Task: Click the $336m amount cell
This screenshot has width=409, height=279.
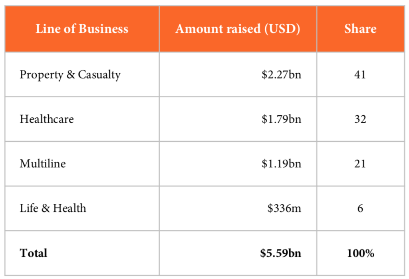Action: [x=284, y=208]
